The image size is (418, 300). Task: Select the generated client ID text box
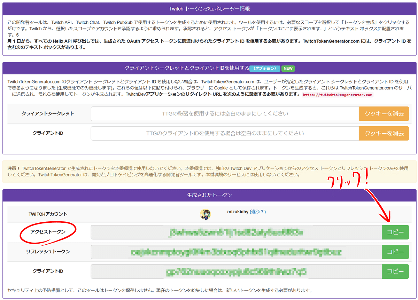pos(236,271)
